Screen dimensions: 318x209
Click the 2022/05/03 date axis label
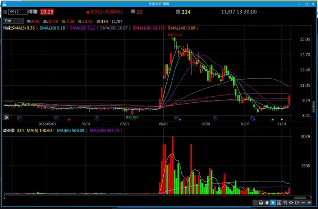[47, 124]
